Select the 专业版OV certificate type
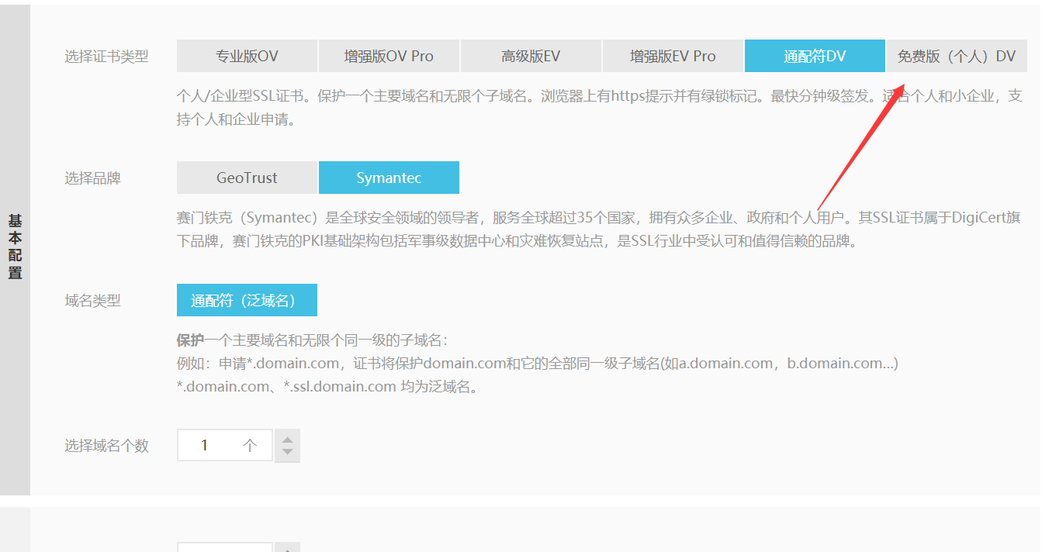 247,56
